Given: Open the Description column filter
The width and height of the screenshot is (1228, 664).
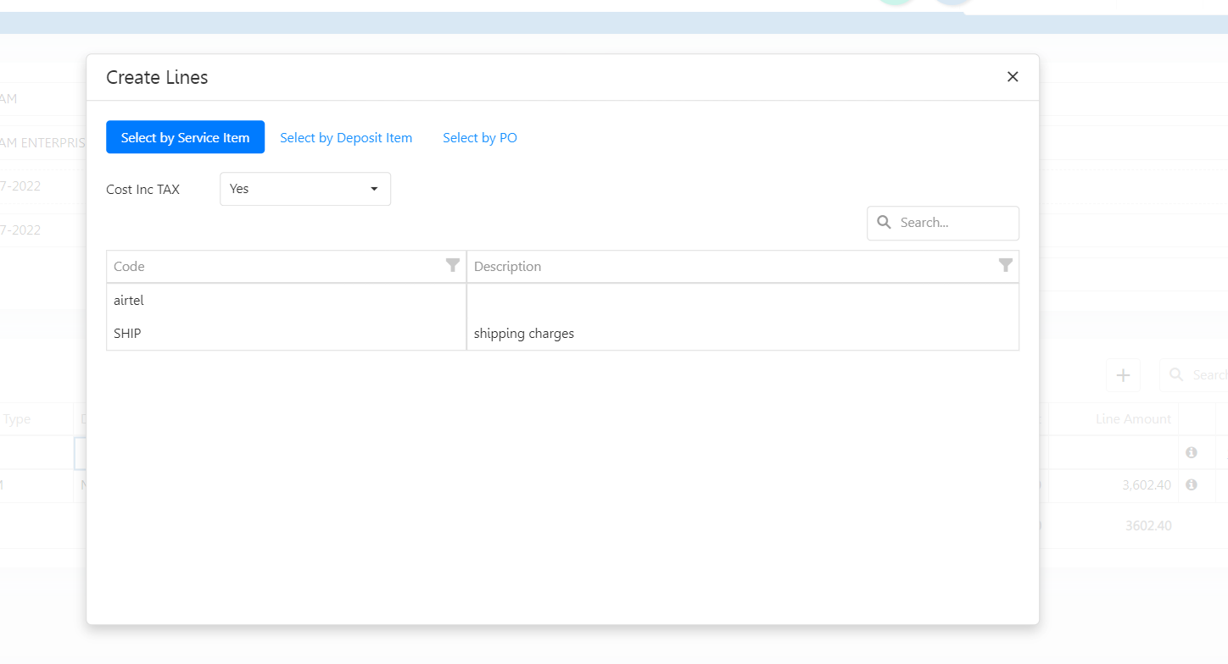Looking at the screenshot, I should (1006, 266).
